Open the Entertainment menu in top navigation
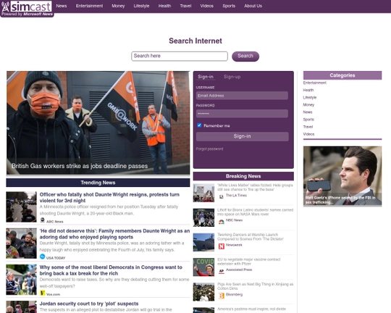 click(89, 6)
